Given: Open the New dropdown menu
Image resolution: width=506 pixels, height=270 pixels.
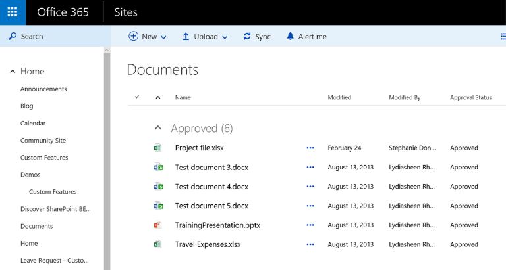Looking at the screenshot, I should point(148,37).
